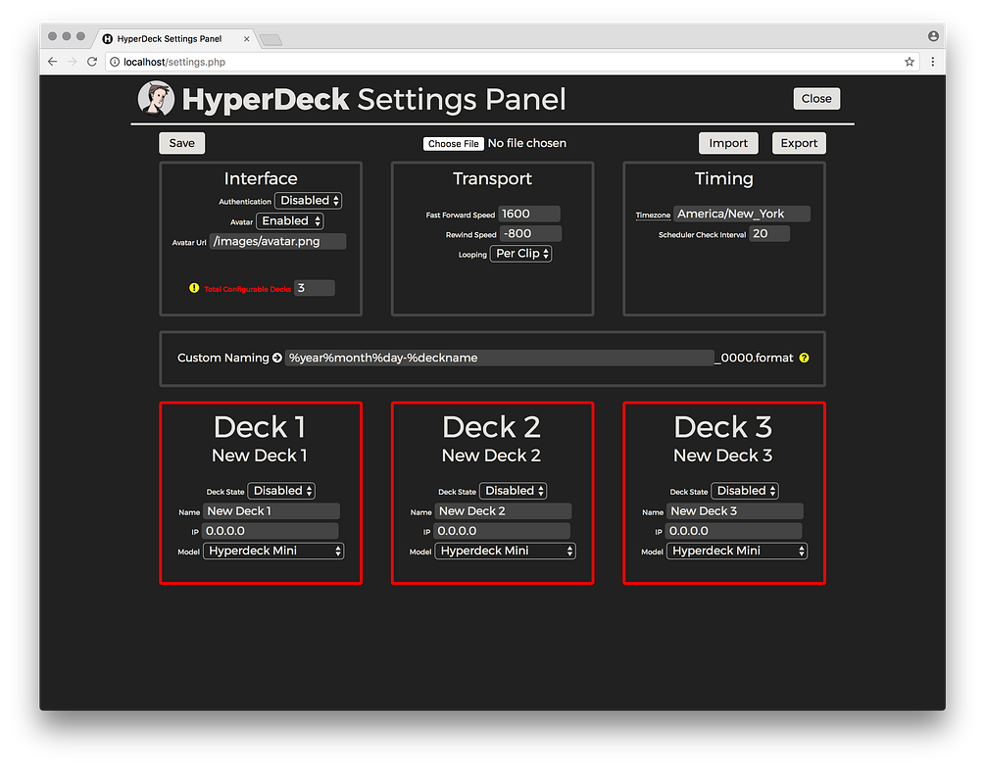Image resolution: width=985 pixels, height=767 pixels.
Task: Open the Model dropdown for Deck 3
Action: (736, 551)
